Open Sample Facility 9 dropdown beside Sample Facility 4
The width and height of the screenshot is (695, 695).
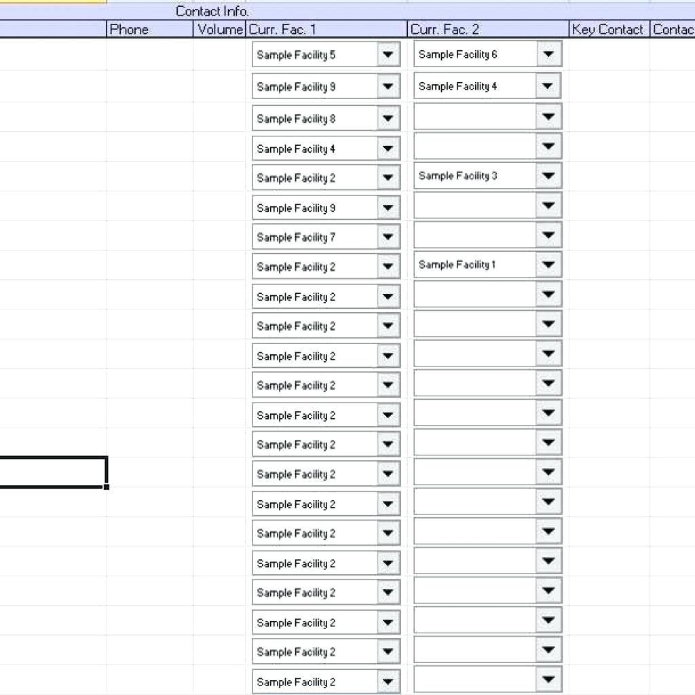(x=388, y=86)
